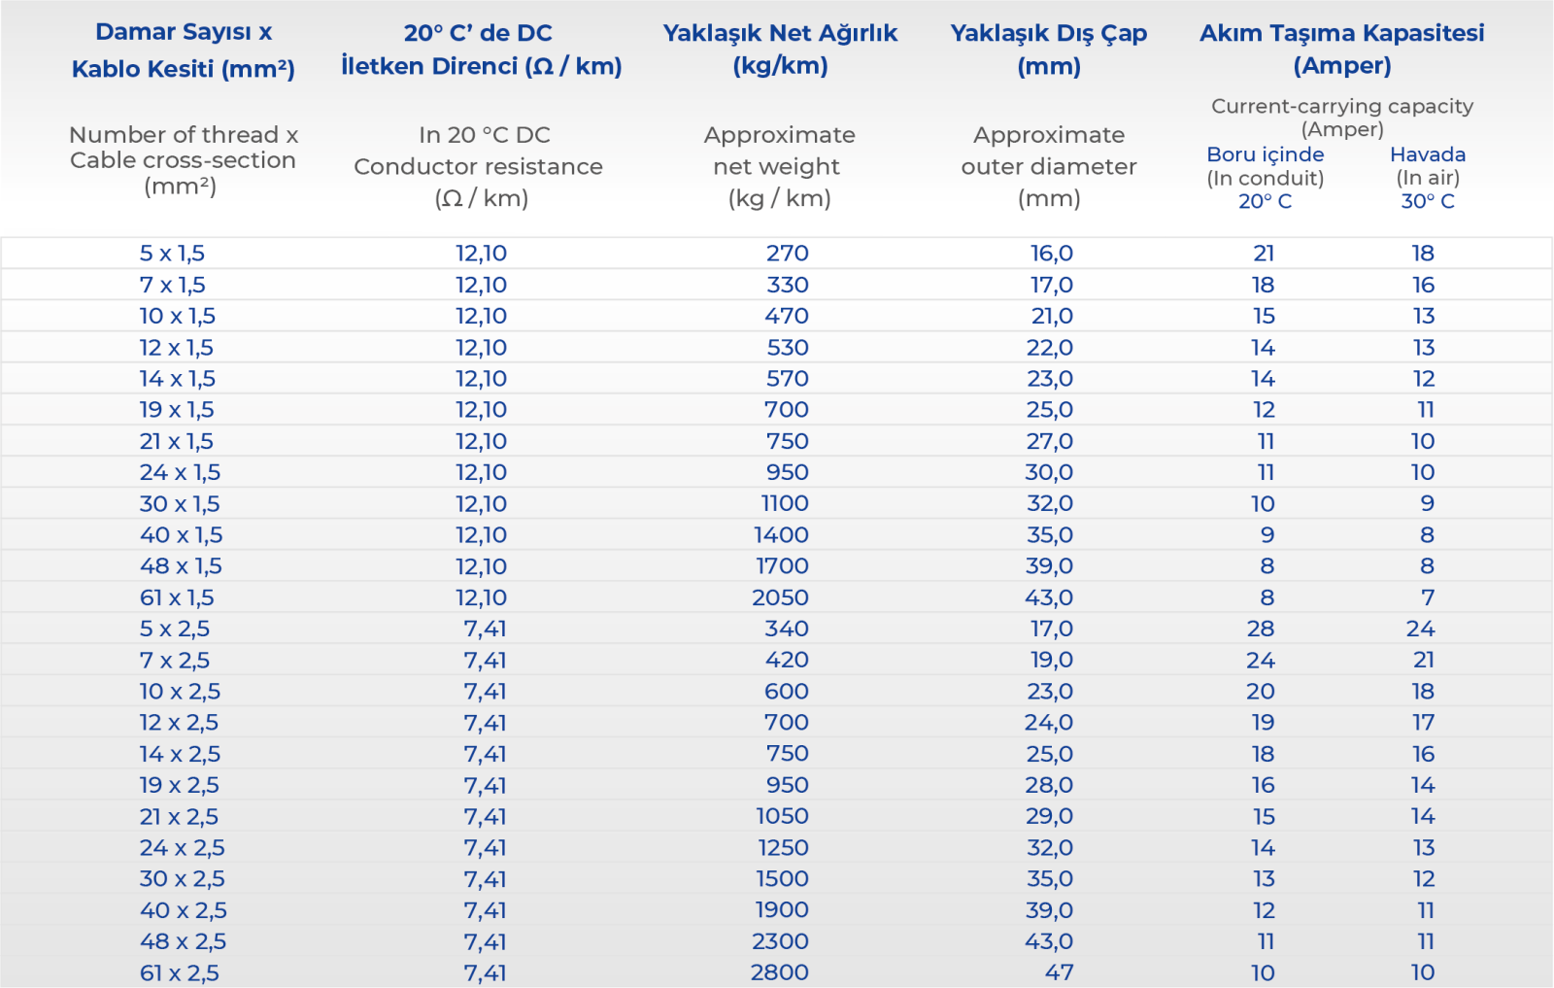Select the net weight value 270
The width and height of the screenshot is (1554, 988).
787,254
